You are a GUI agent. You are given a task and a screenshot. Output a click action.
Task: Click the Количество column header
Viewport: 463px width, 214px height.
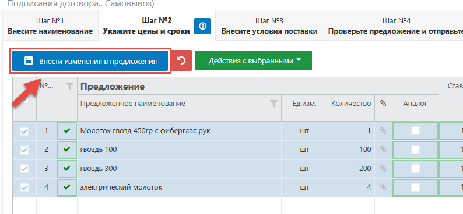pyautogui.click(x=351, y=104)
